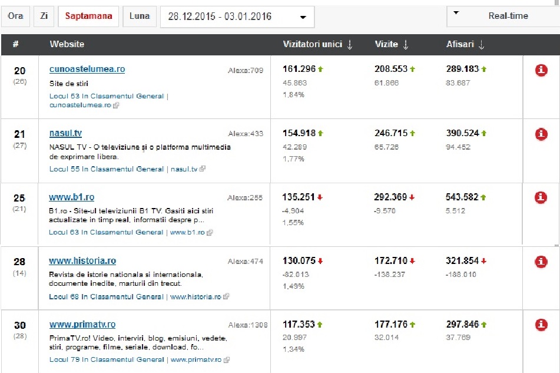Click Locul 79 in Clasamentul General link
The height and width of the screenshot is (373, 560).
(x=107, y=359)
